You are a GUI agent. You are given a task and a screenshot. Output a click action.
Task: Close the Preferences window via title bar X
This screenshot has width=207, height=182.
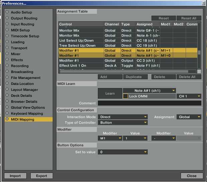tap(203, 3)
